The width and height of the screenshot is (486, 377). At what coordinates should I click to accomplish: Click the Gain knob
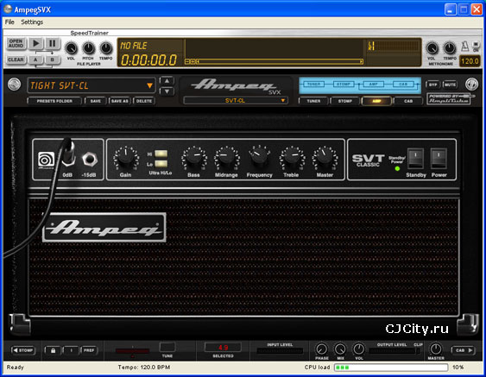125,156
